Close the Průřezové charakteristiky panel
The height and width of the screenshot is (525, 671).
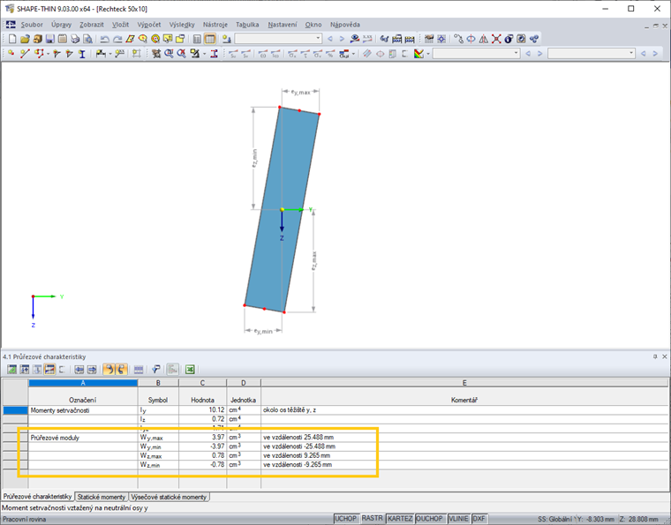(665, 356)
